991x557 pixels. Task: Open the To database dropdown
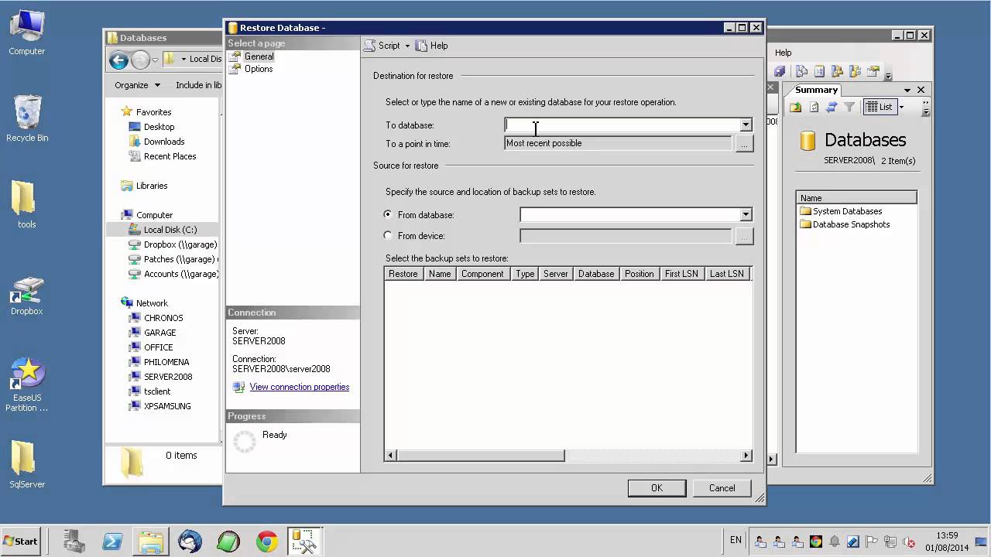click(x=745, y=125)
